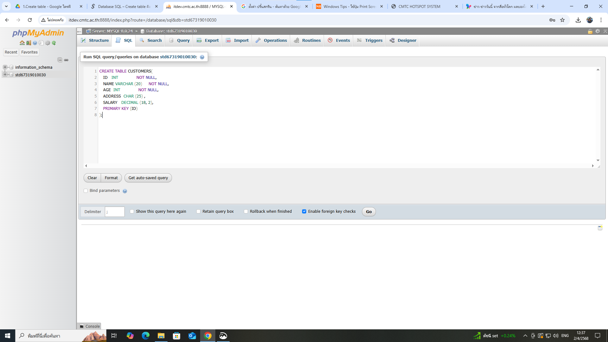Click page-related settings gear at top right
This screenshot has width=608, height=342.
tap(598, 31)
